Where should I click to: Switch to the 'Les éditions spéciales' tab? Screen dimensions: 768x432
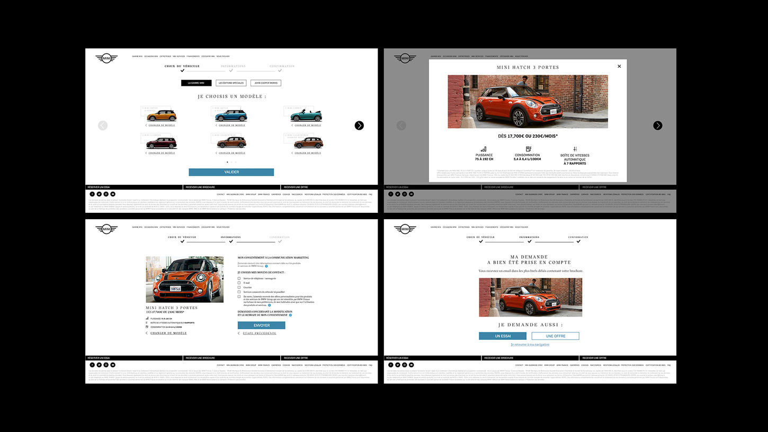coord(231,83)
